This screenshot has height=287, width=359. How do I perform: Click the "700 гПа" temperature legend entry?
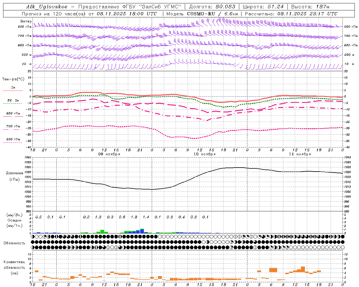point(13,127)
